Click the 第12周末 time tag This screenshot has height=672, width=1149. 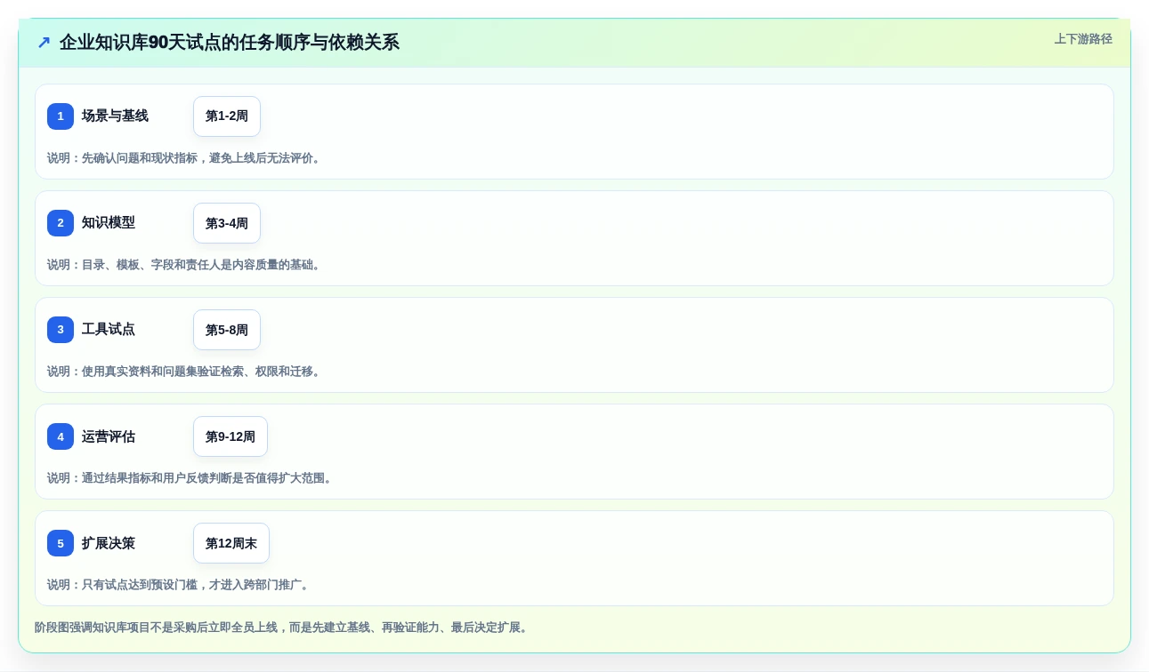231,543
